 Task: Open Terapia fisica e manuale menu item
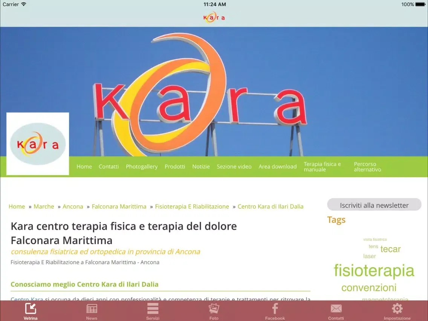323,167
